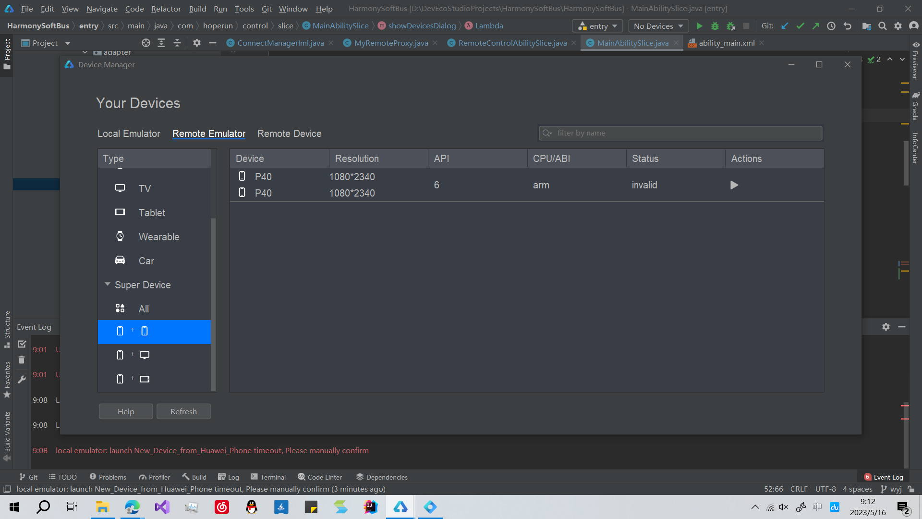The height and width of the screenshot is (519, 922).
Task: Click the Run entry button
Action: [699, 26]
